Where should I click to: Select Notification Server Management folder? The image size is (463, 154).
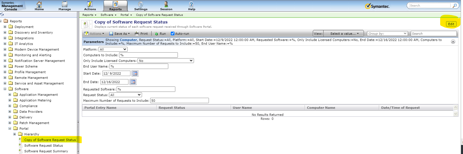coord(40,61)
